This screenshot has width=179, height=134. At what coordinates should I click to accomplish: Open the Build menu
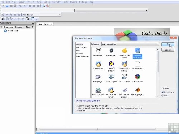click(x=39, y=2)
